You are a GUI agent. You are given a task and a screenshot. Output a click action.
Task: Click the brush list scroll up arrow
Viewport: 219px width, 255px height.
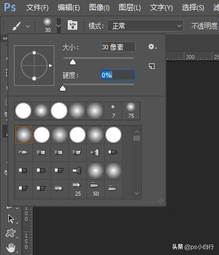(x=137, y=132)
